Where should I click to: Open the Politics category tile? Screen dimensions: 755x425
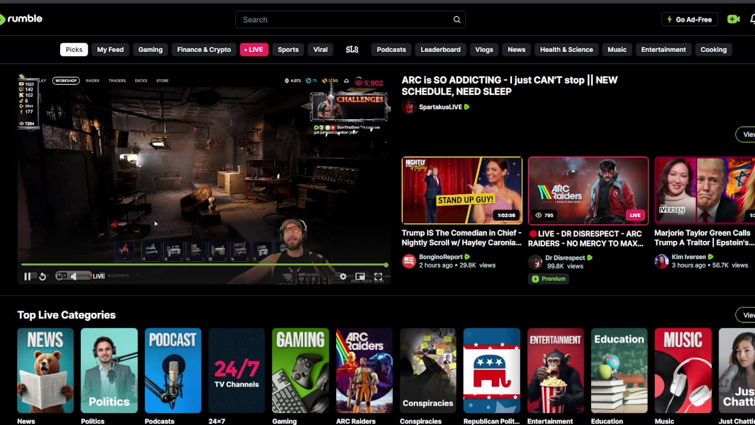tap(109, 371)
